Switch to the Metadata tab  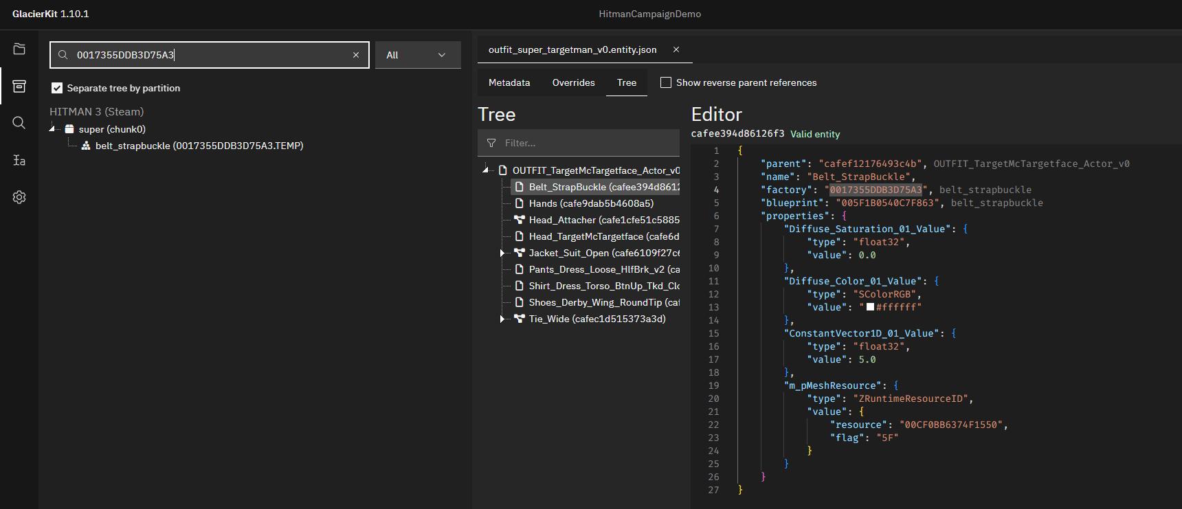click(509, 82)
